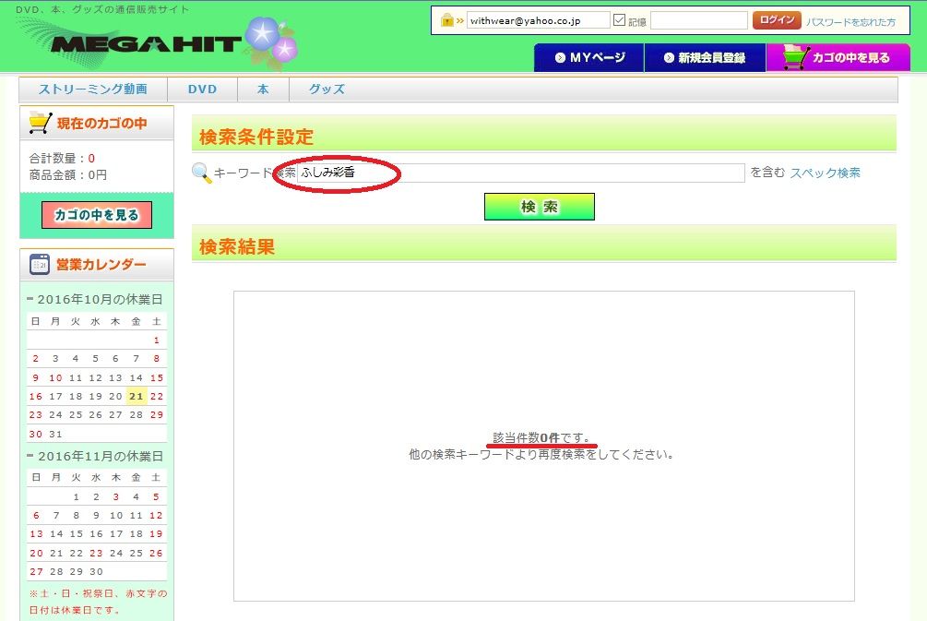Click the keyword search field with ふしみ彩香
The height and width of the screenshot is (621, 927).
point(520,173)
